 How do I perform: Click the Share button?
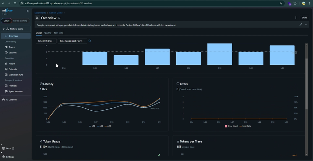pos(304,18)
